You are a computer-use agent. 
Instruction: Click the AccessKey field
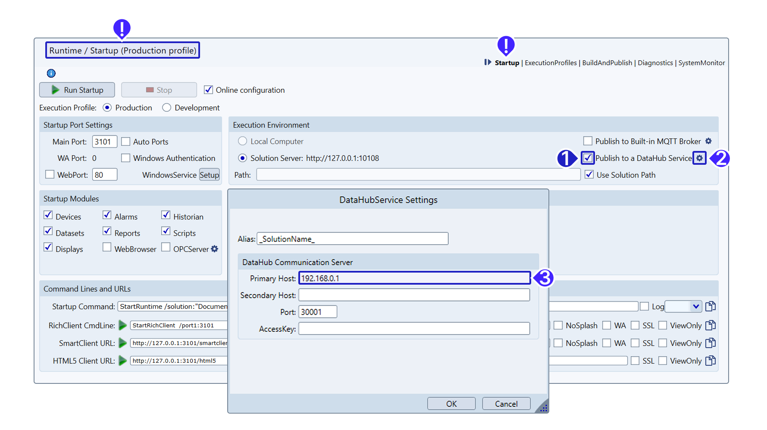click(414, 329)
